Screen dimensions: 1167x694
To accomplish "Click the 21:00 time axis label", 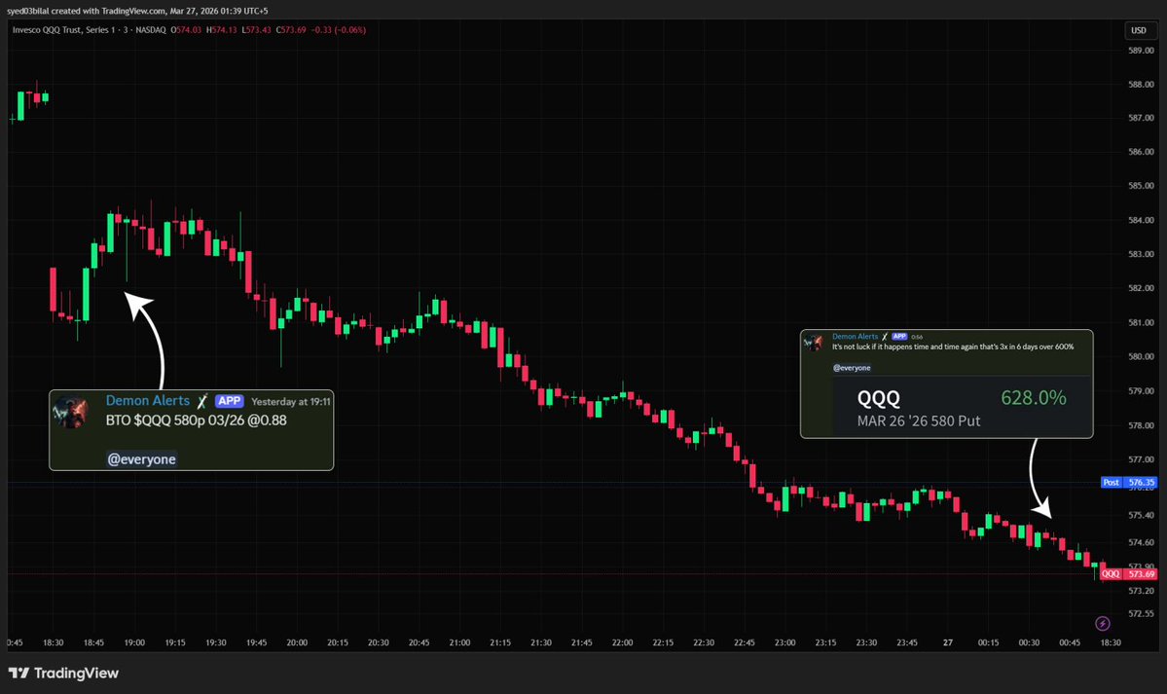I will 460,642.
